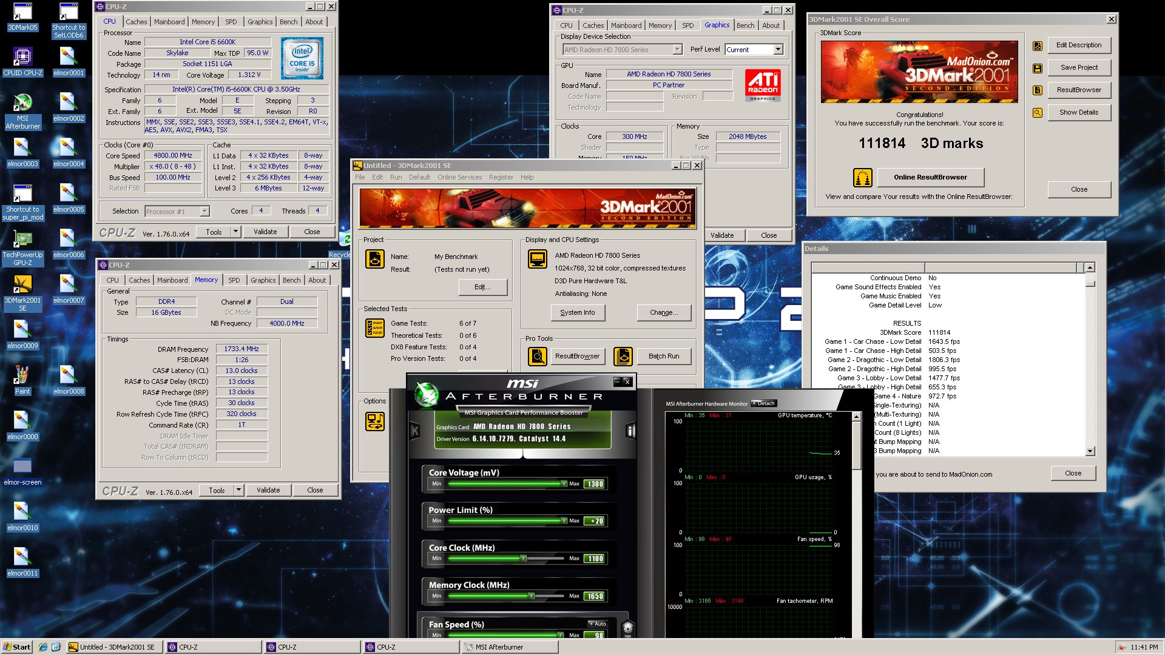Click the Hardware Monitor scroll up arrow
The height and width of the screenshot is (655, 1165).
pyautogui.click(x=856, y=417)
